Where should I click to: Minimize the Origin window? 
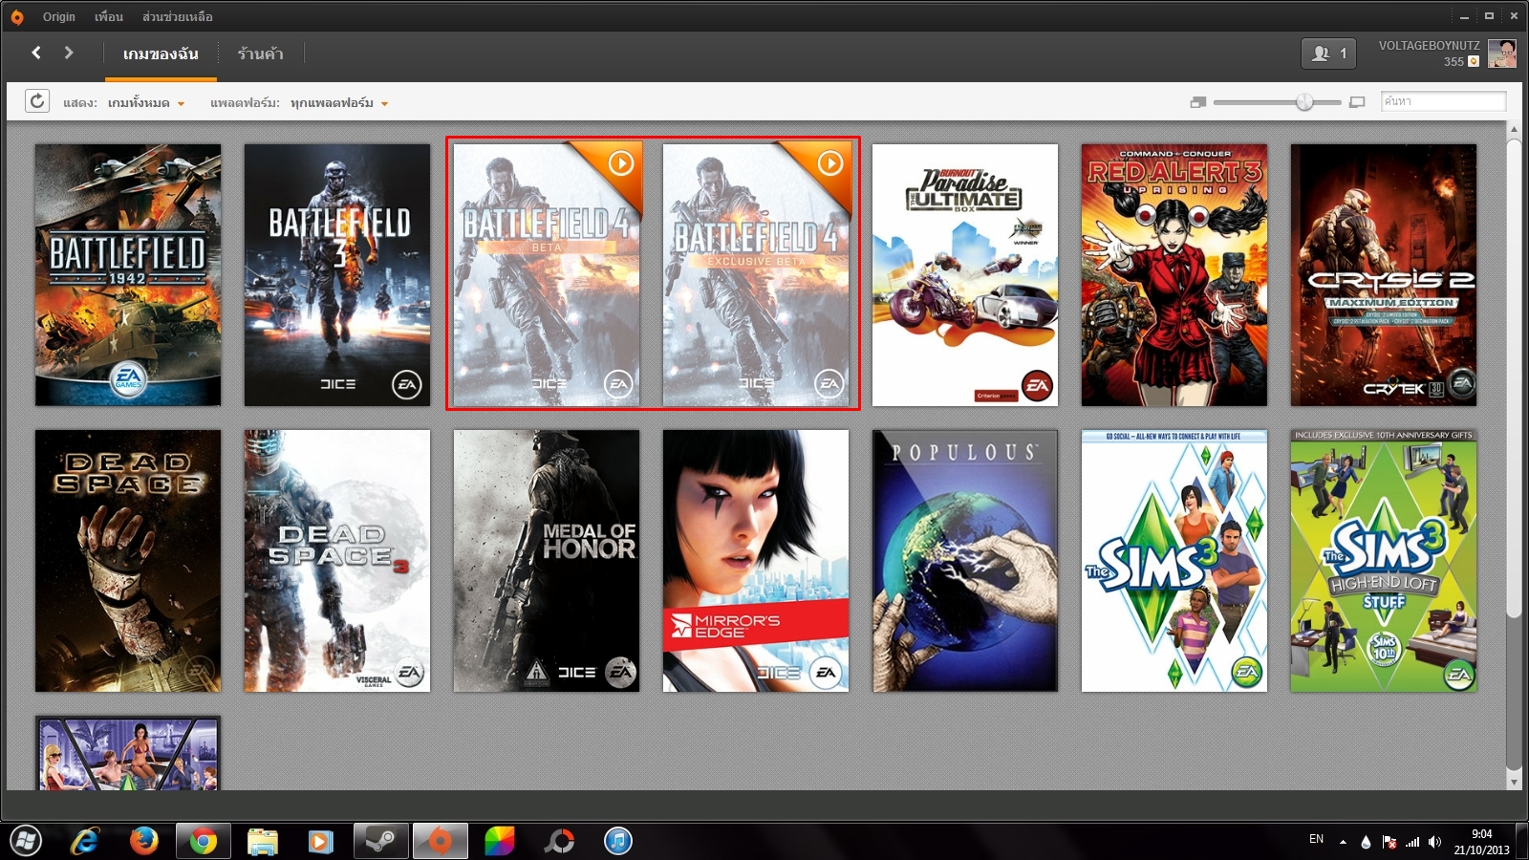(x=1464, y=16)
